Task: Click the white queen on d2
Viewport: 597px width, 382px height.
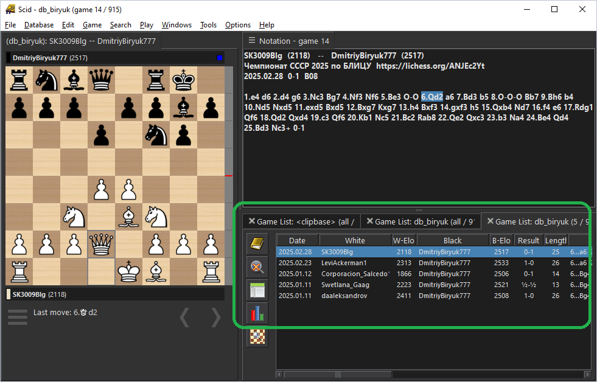Action: click(x=101, y=245)
